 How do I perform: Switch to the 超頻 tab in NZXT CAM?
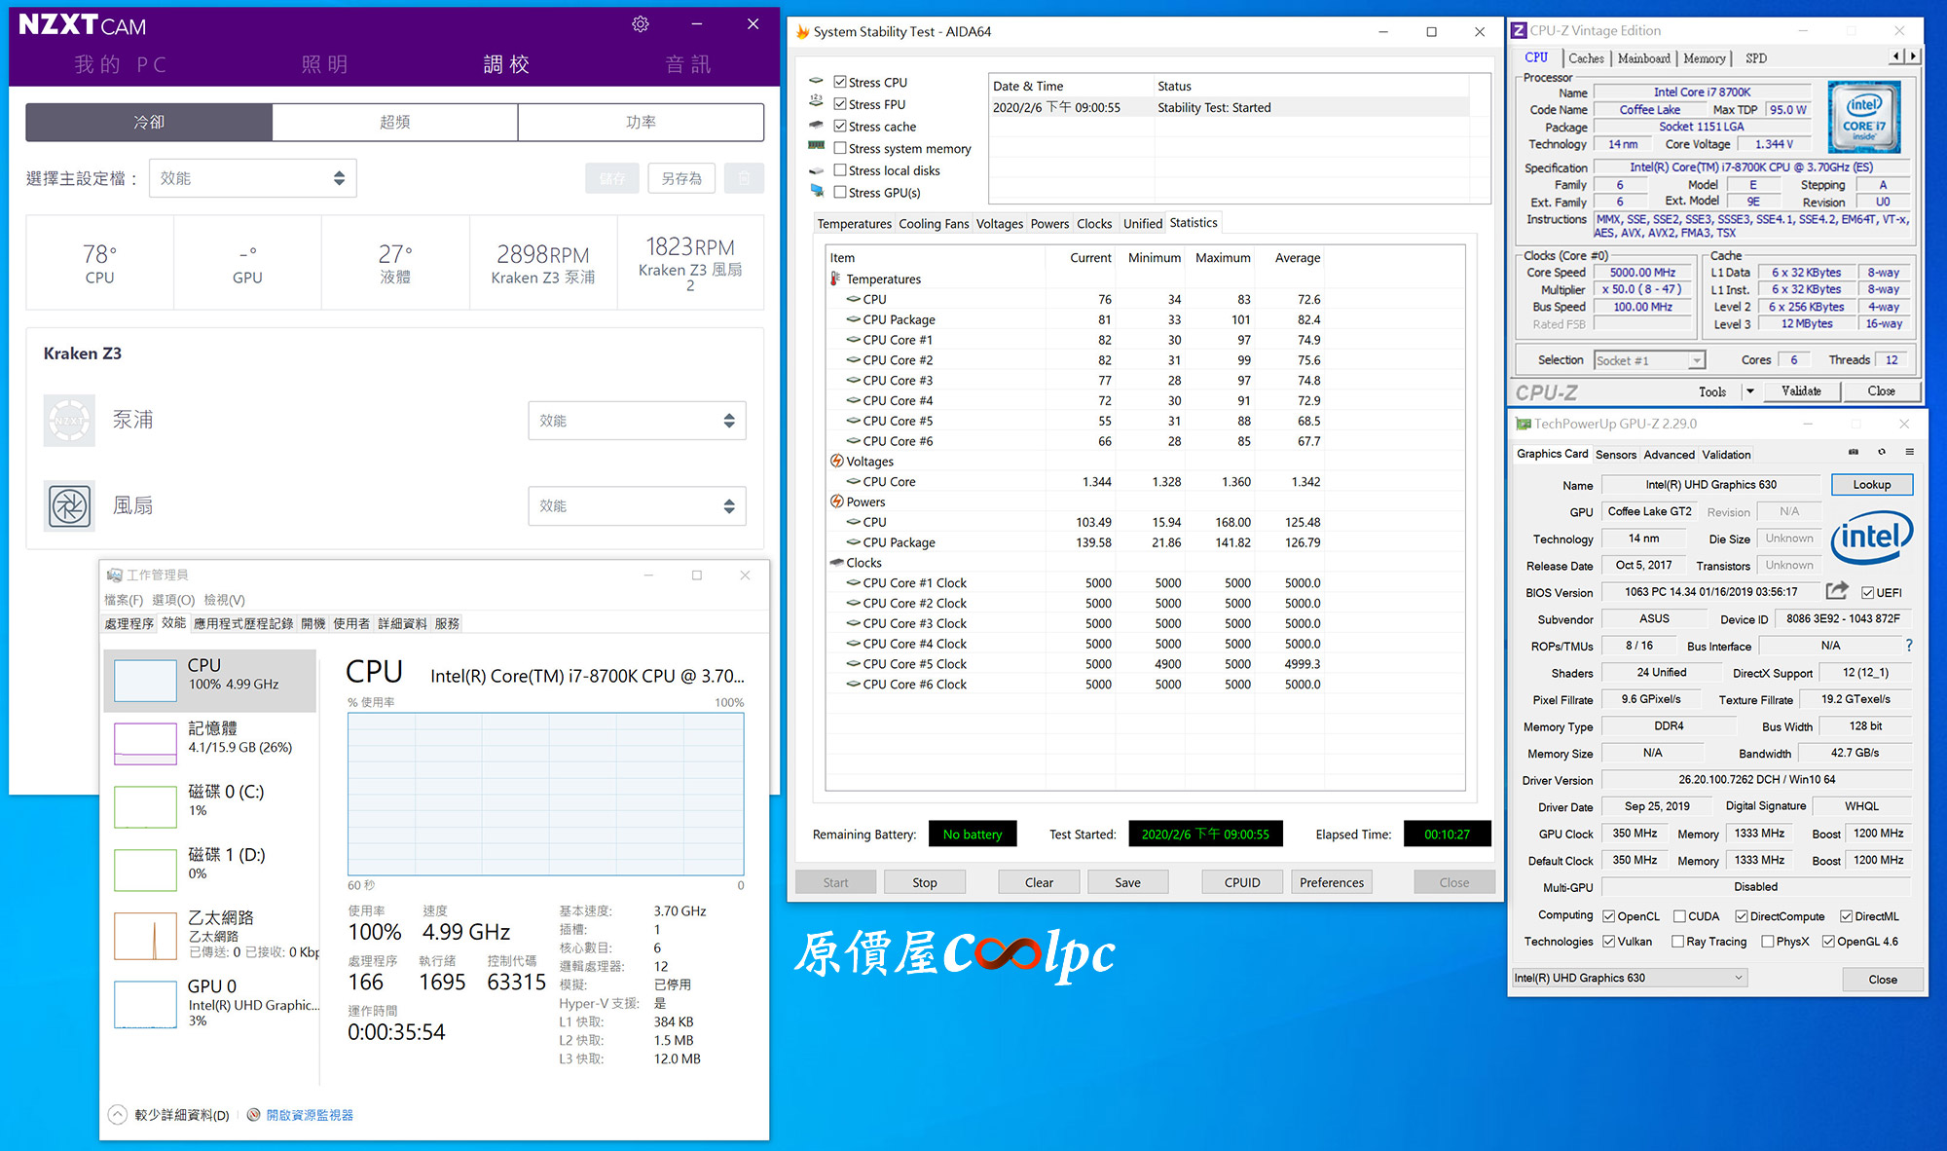click(x=394, y=122)
